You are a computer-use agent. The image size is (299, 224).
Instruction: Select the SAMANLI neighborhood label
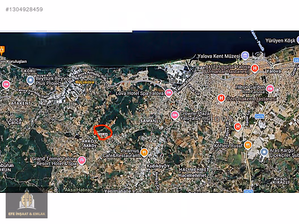150,120
